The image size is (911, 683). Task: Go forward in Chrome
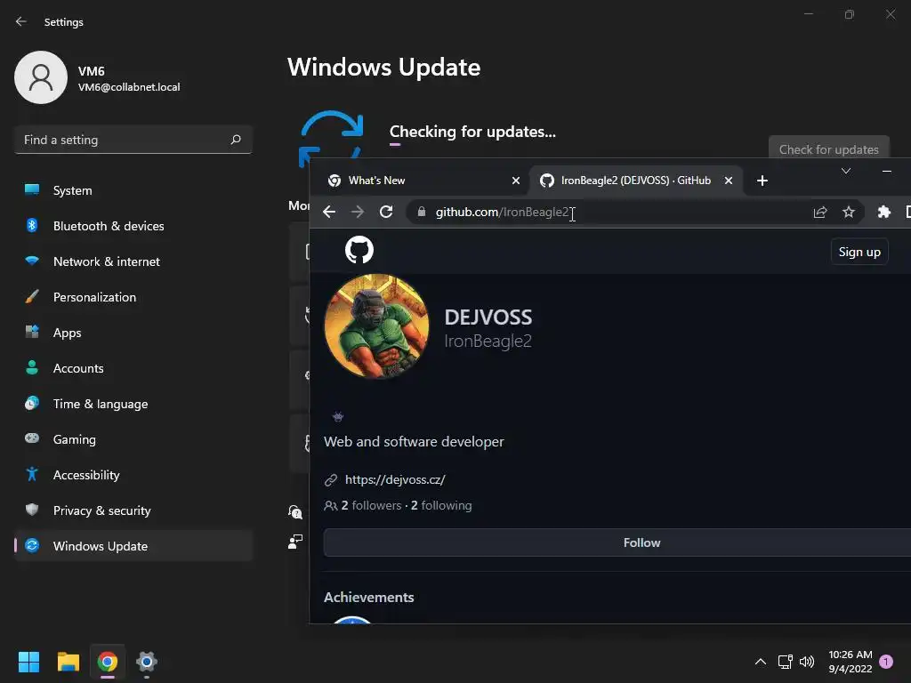pos(358,212)
